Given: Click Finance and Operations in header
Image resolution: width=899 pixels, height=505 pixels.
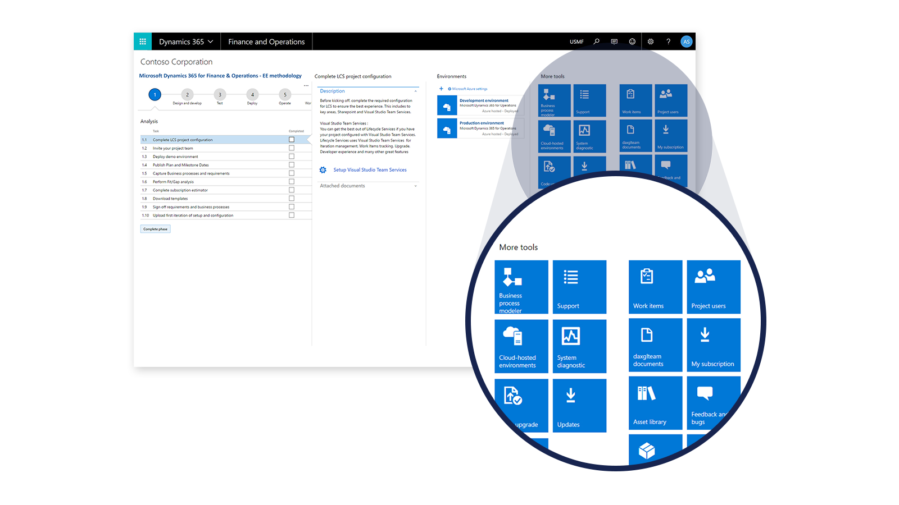Looking at the screenshot, I should click(266, 42).
